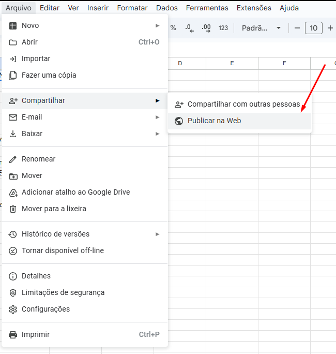Select Limitações de segurança entry
The height and width of the screenshot is (354, 336).
85,293
